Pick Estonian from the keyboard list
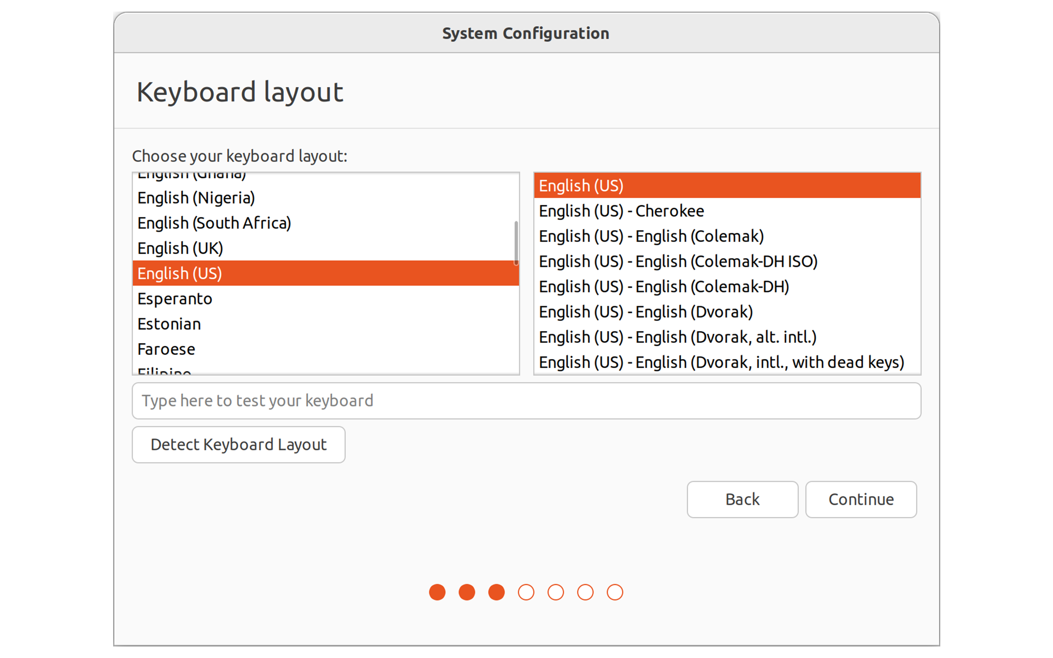 169,324
